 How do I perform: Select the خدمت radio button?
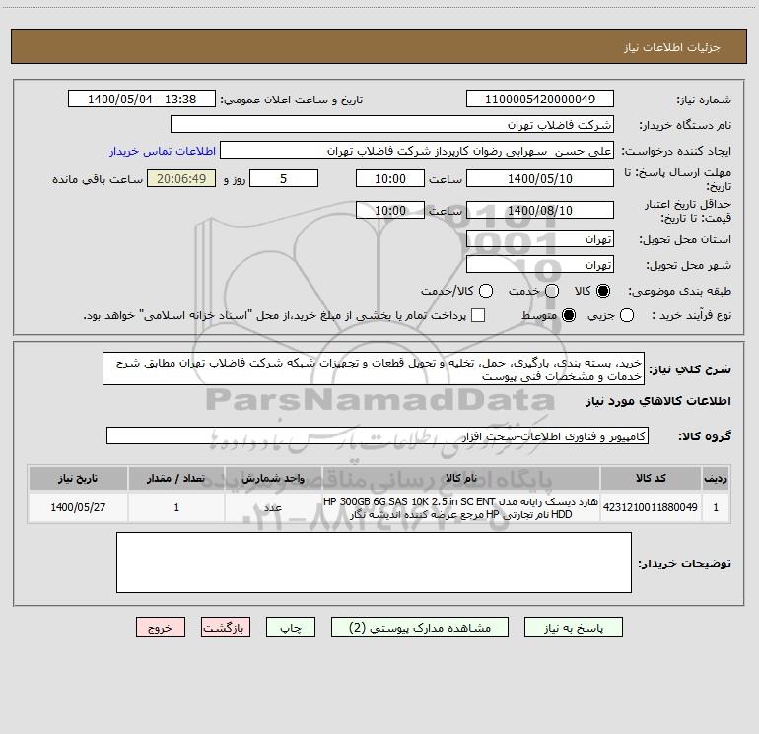pyautogui.click(x=552, y=291)
